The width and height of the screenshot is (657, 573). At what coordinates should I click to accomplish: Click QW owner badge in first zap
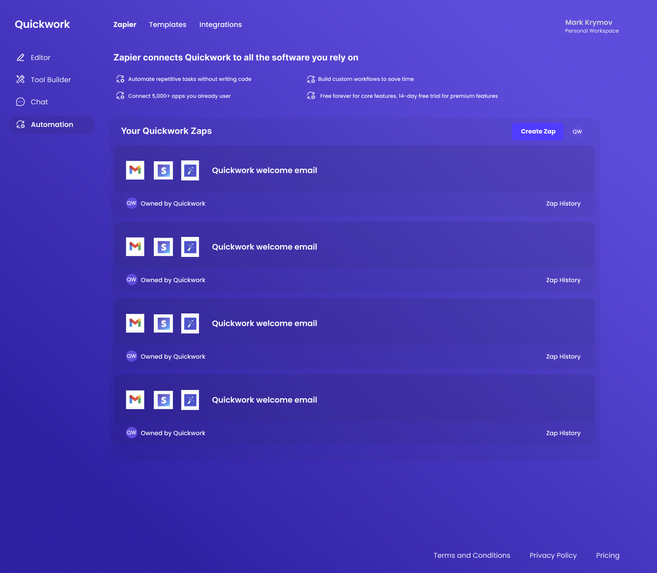[131, 203]
